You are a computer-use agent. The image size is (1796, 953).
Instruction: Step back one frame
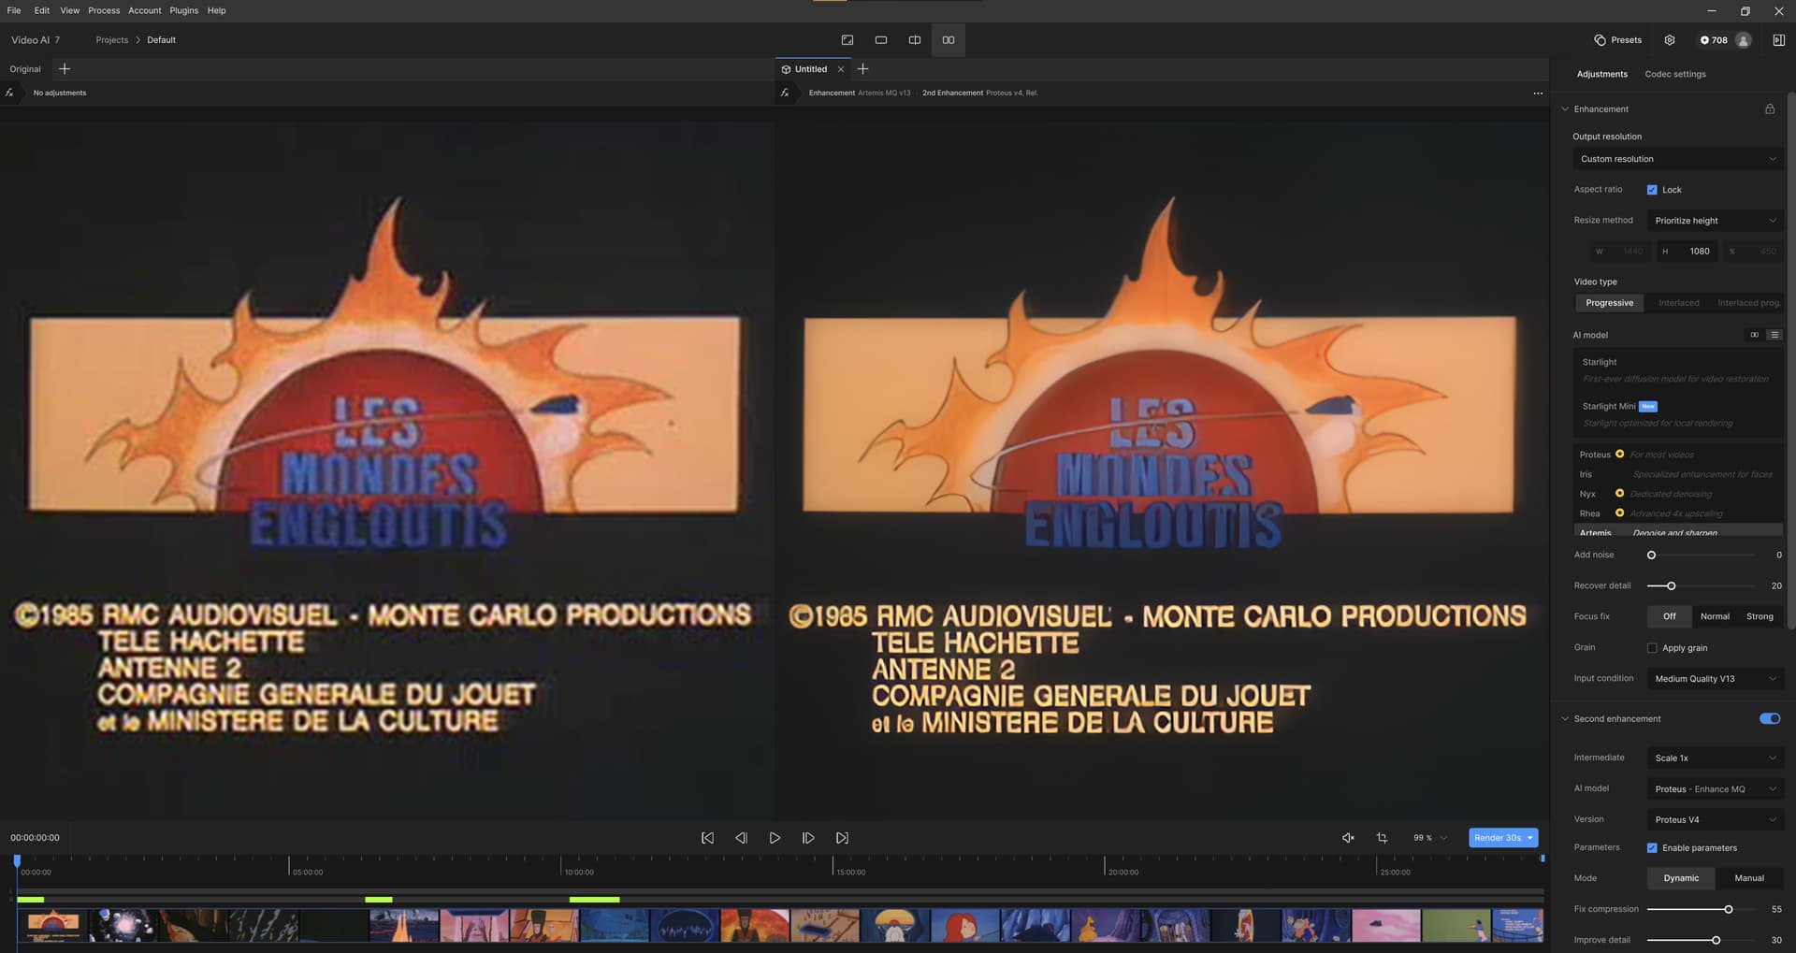(x=741, y=838)
